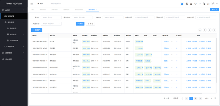Click the search toggle round icon above table
The height and width of the screenshot is (106, 220).
[214, 30]
